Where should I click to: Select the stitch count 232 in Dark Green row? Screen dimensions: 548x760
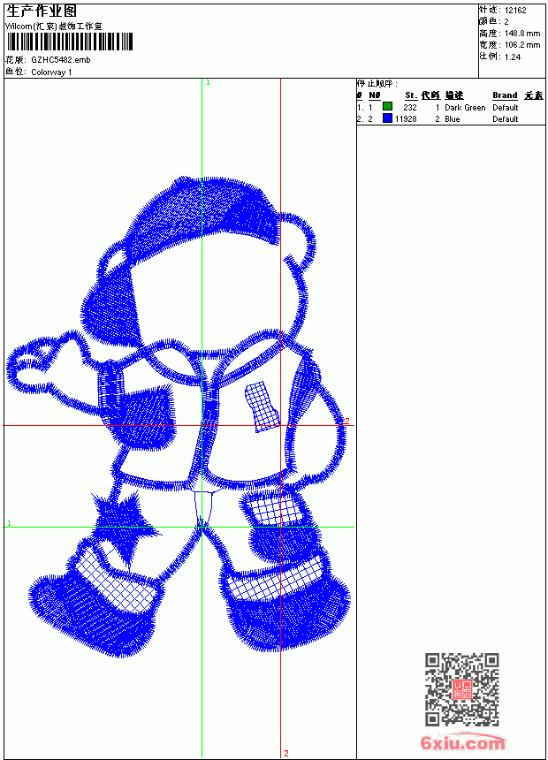[x=410, y=108]
